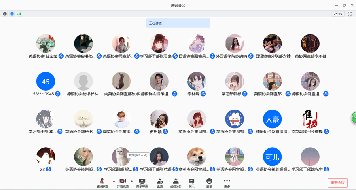Image resolution: width=356 pixels, height=190 pixels.
Task: Expand audio options arrow beside mute button
Action: coord(114,181)
